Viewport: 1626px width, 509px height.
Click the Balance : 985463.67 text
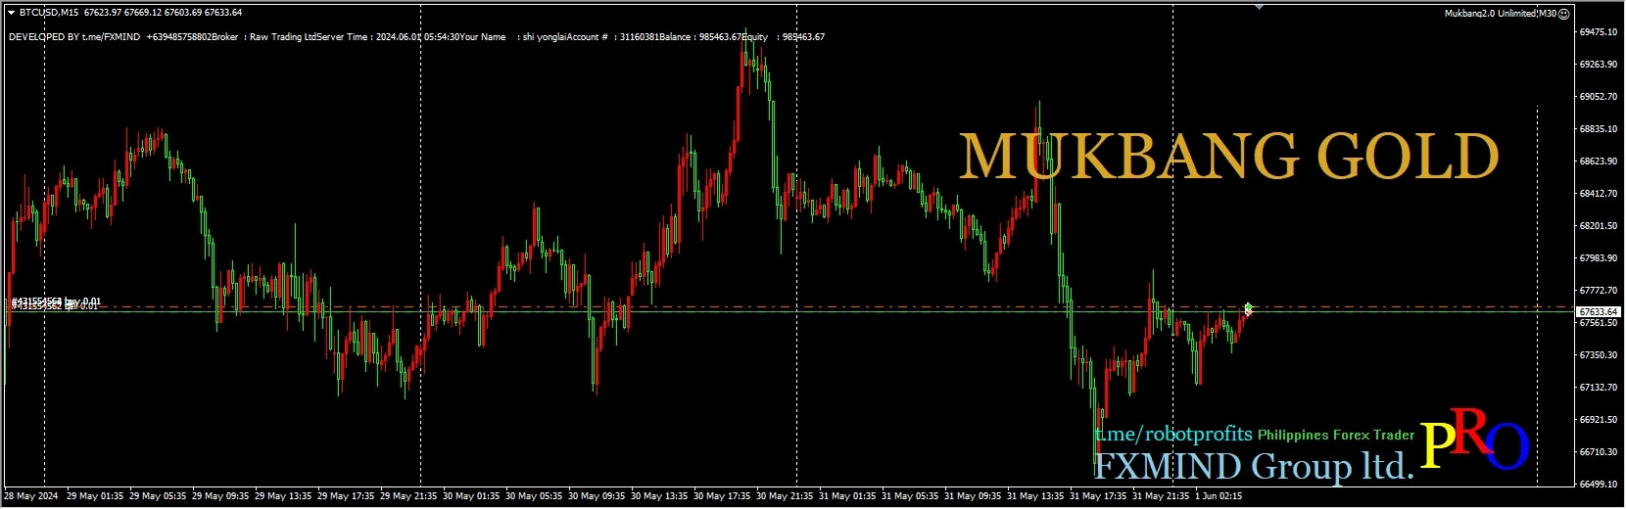[699, 37]
